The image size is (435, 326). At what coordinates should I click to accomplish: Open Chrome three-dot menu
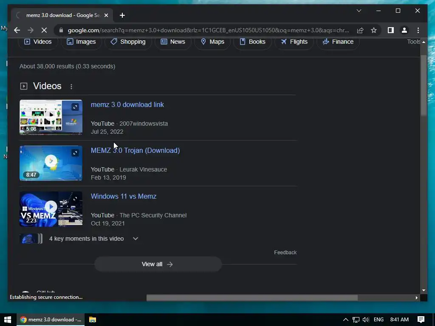pos(418,30)
